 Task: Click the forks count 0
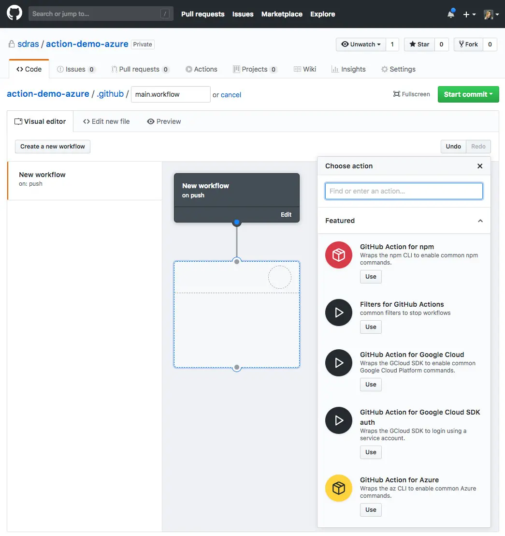(x=490, y=44)
